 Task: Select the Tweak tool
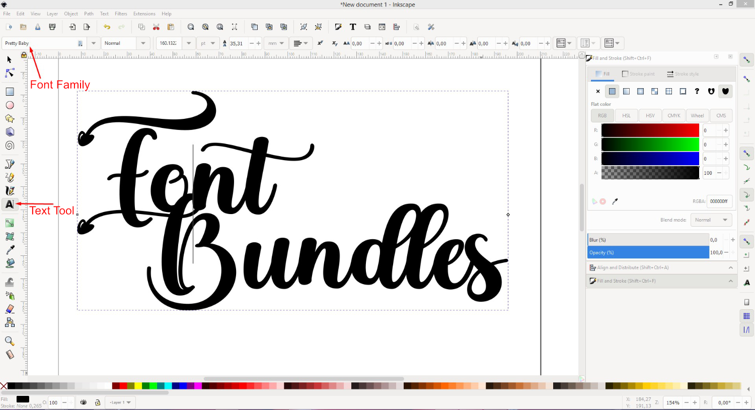[10, 282]
